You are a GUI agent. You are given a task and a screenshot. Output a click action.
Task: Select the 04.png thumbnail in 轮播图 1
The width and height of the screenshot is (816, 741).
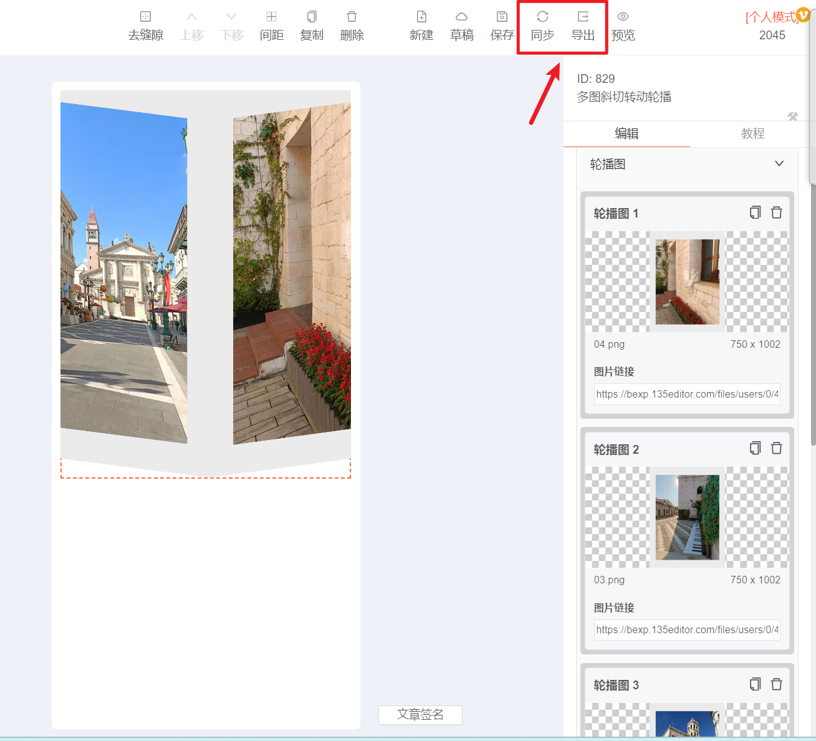(687, 282)
